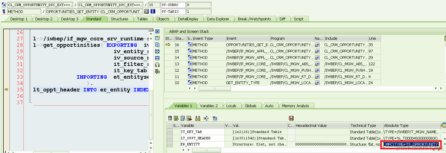Click the include navigation icon in stack row 12
446x153 pixels.
(x=318, y=70)
